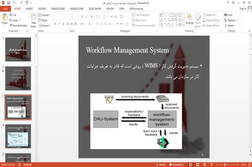Expand Shape Fill dropdown
Image resolution: width=252 pixels, height=167 pixels.
click(210, 15)
